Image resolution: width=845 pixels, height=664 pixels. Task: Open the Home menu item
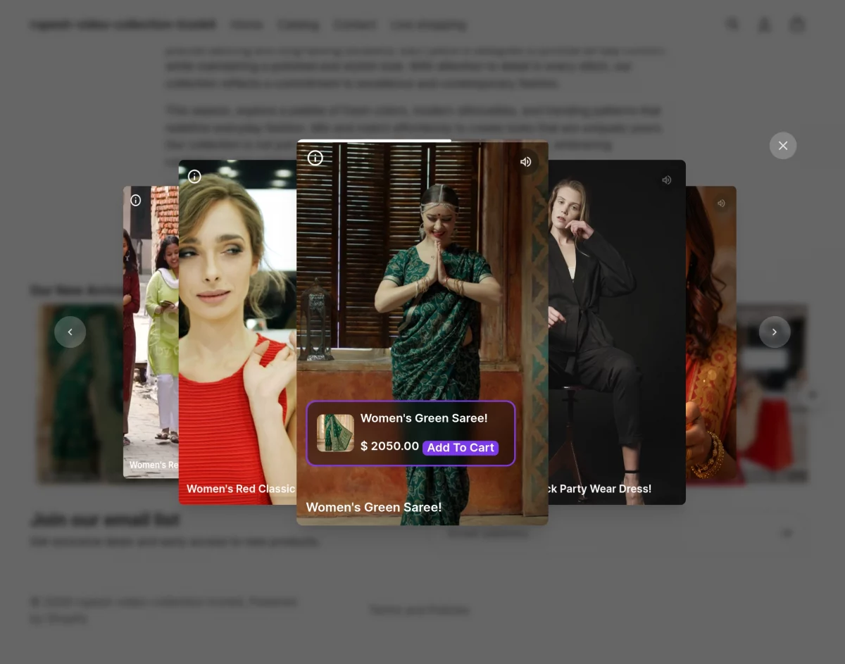point(246,25)
